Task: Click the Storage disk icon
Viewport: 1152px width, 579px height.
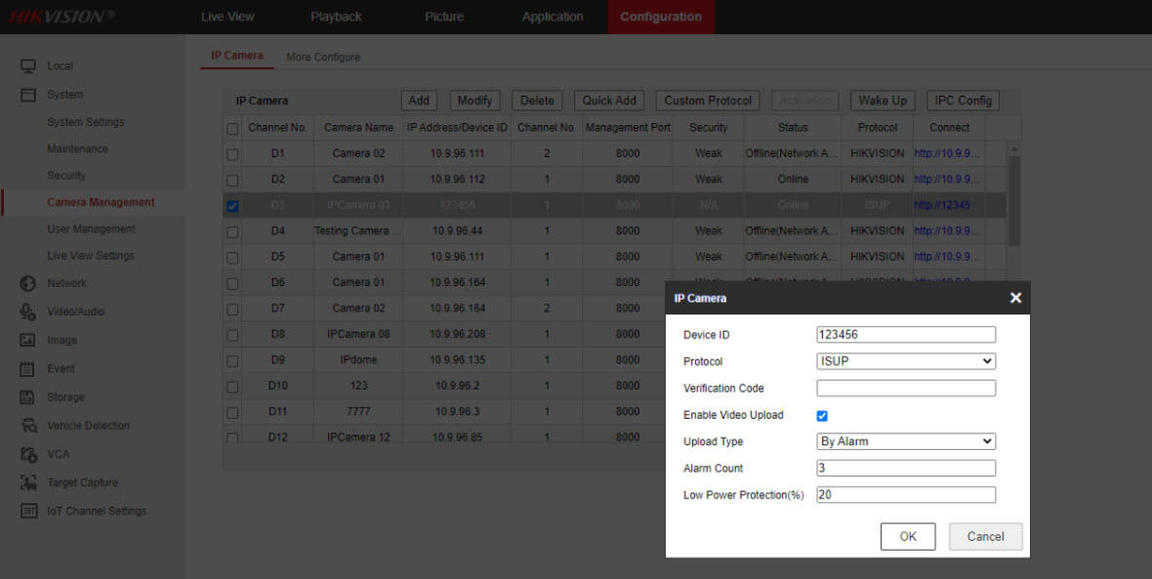Action: pos(28,397)
